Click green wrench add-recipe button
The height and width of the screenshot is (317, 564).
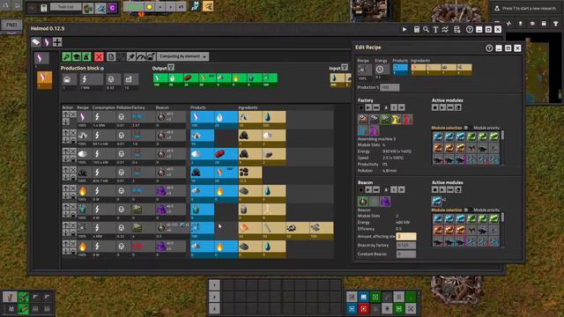(x=67, y=56)
